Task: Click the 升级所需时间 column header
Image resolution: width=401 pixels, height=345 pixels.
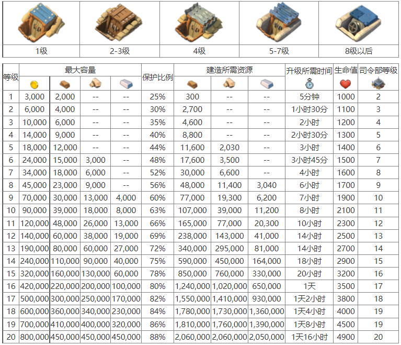Action: tap(309, 71)
